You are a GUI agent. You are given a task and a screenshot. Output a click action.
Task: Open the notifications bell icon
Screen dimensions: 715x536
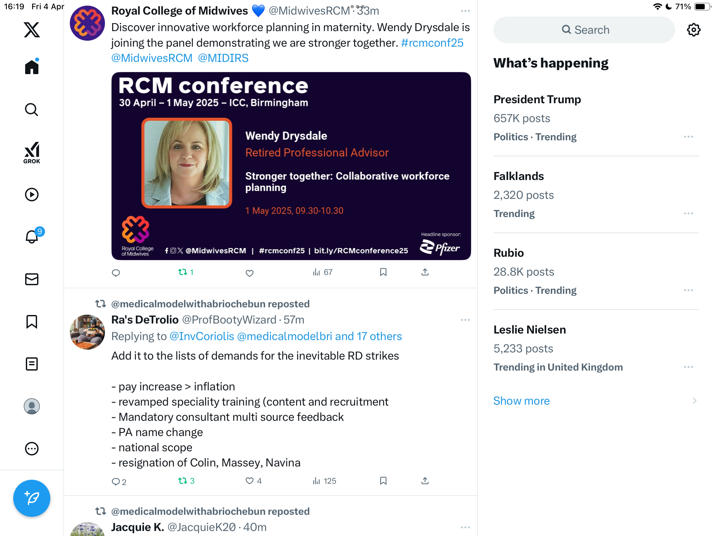point(32,236)
